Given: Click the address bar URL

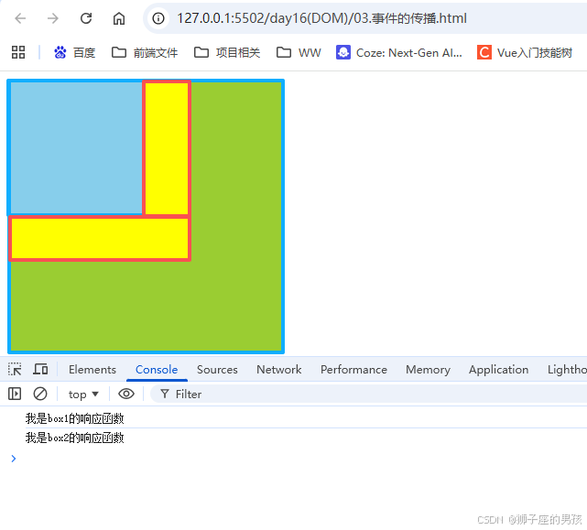Looking at the screenshot, I should 321,18.
